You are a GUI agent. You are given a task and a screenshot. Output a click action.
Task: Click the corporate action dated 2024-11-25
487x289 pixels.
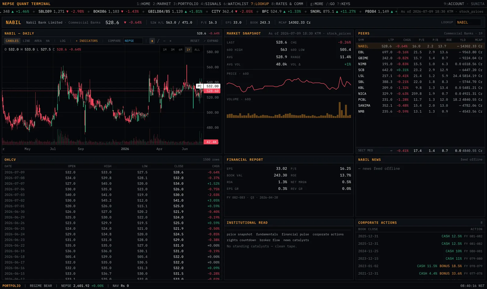coord(420,251)
